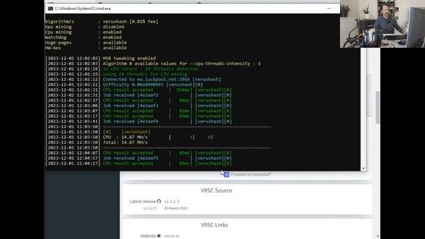
Task: Click the Gpu mining disabled line
Action: tap(84, 27)
